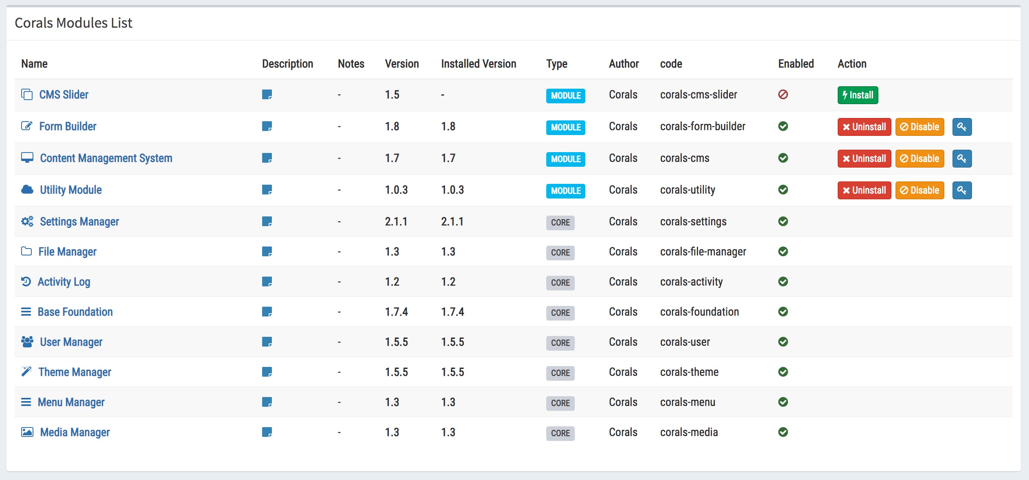Click the Installed Version column header
Image resolution: width=1029 pixels, height=480 pixels.
[x=479, y=64]
